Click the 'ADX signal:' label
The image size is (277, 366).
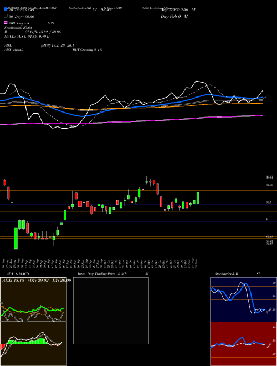[x=14, y=50]
